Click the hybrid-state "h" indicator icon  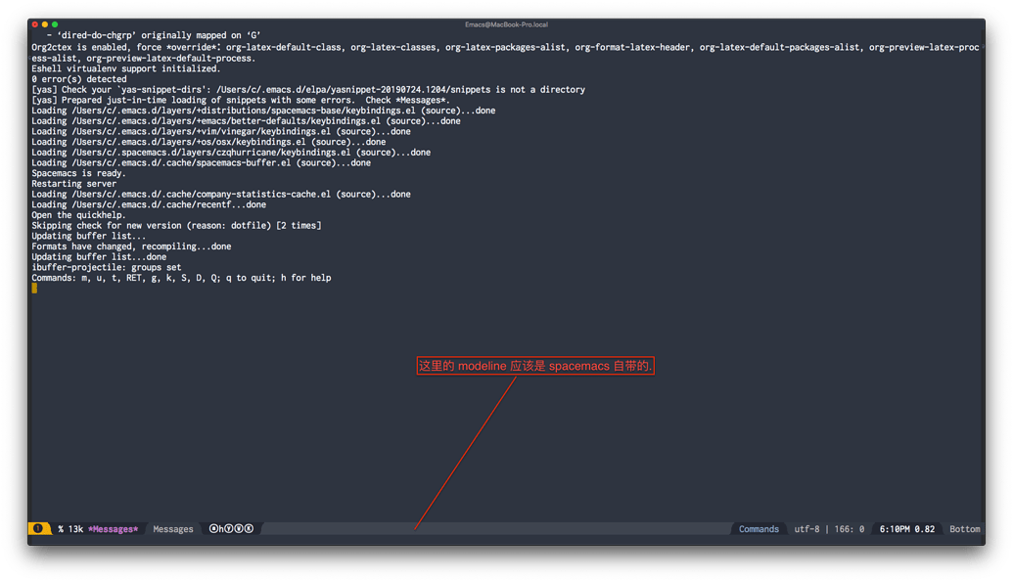tap(219, 528)
